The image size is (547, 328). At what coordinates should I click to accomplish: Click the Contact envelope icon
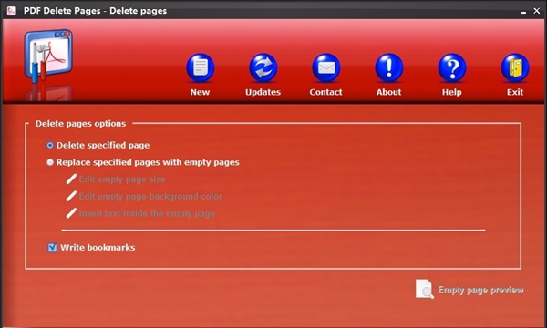326,67
